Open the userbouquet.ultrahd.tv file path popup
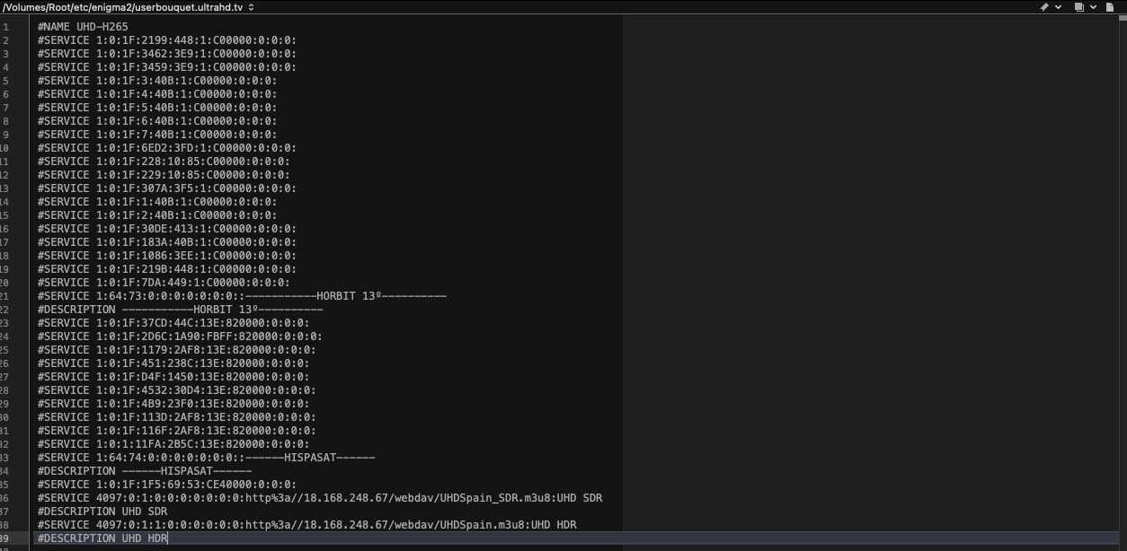1127x551 pixels. [x=122, y=7]
